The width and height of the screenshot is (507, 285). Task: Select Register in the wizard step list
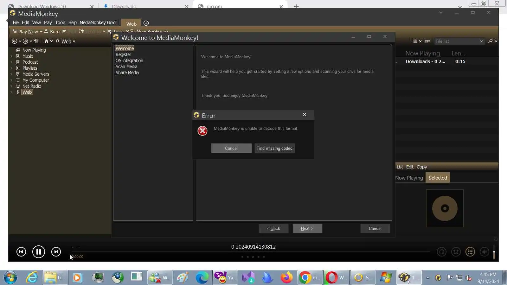click(123, 54)
